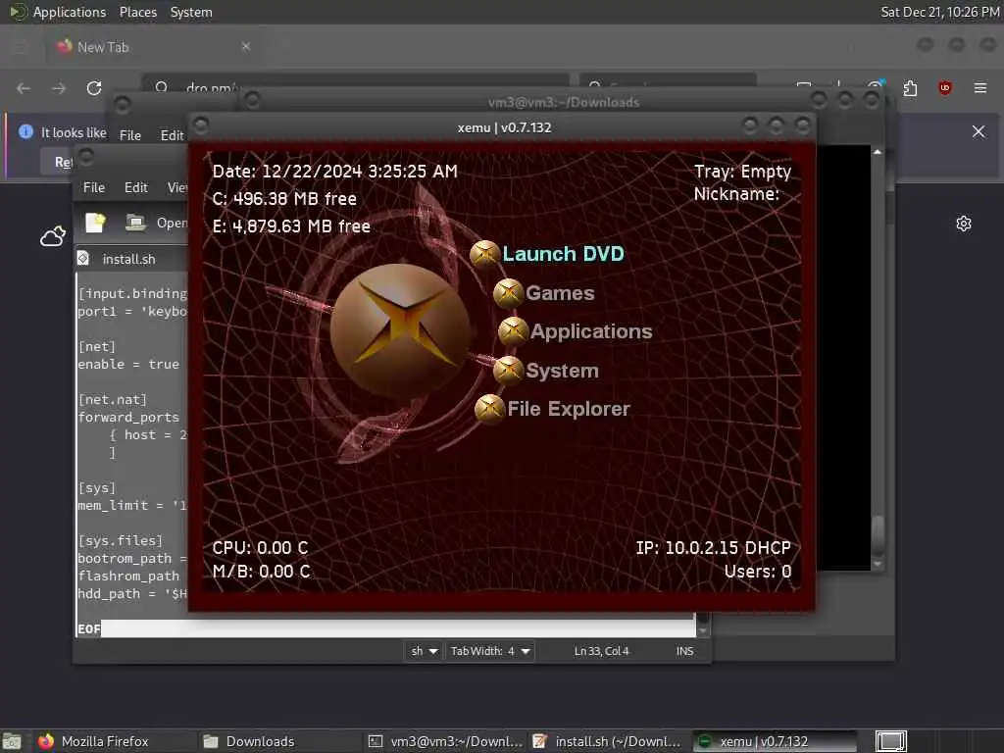Select the install.sh document tab

click(131, 259)
